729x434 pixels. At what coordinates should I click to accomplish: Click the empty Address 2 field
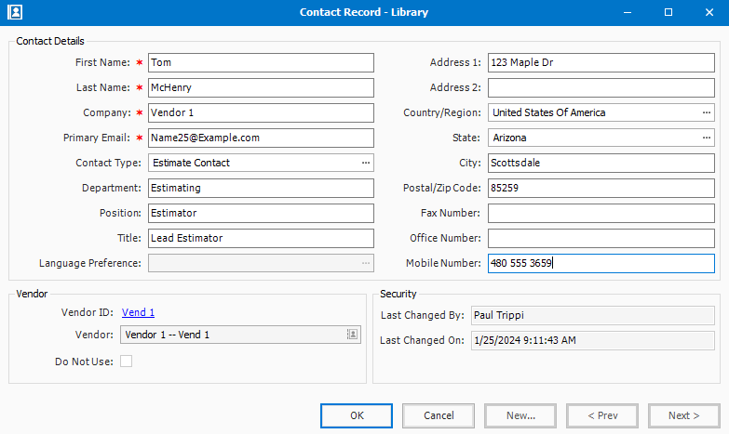(x=601, y=87)
